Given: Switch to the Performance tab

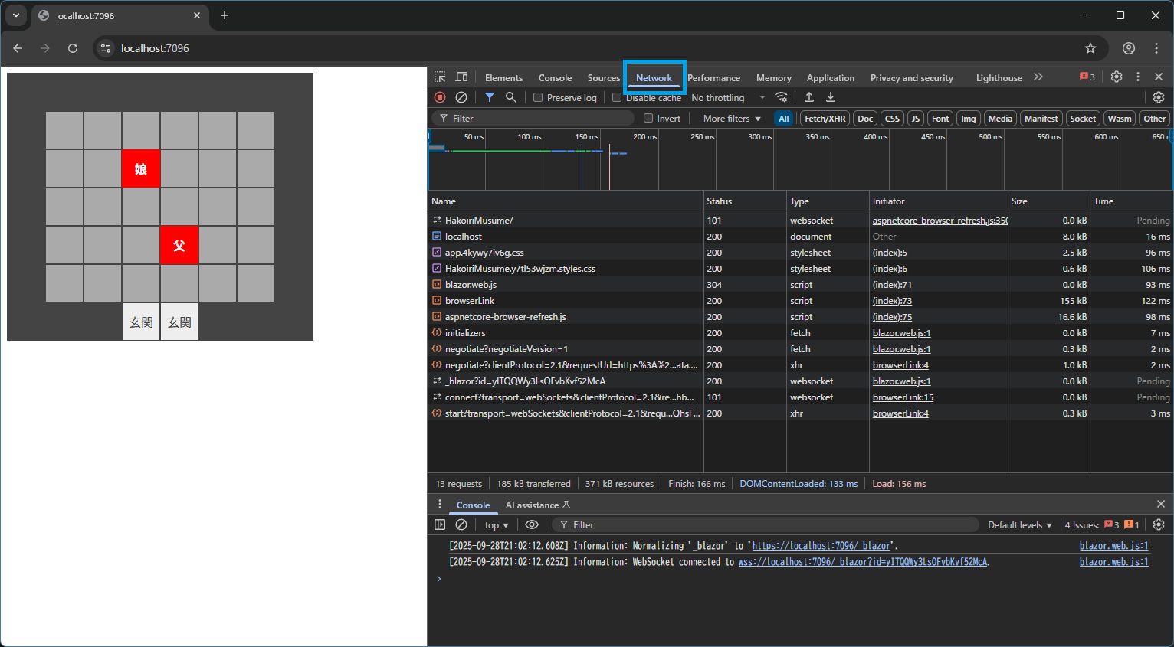Looking at the screenshot, I should coord(713,77).
